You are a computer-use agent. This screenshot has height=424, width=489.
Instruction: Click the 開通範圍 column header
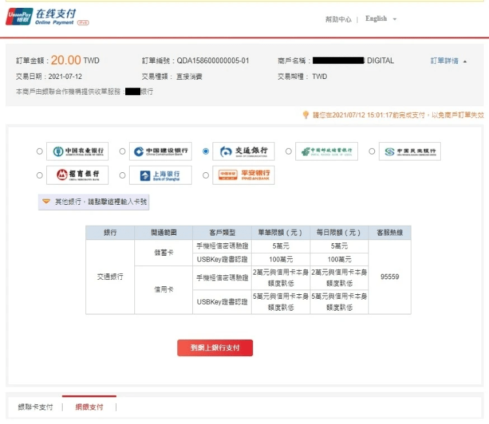(164, 232)
